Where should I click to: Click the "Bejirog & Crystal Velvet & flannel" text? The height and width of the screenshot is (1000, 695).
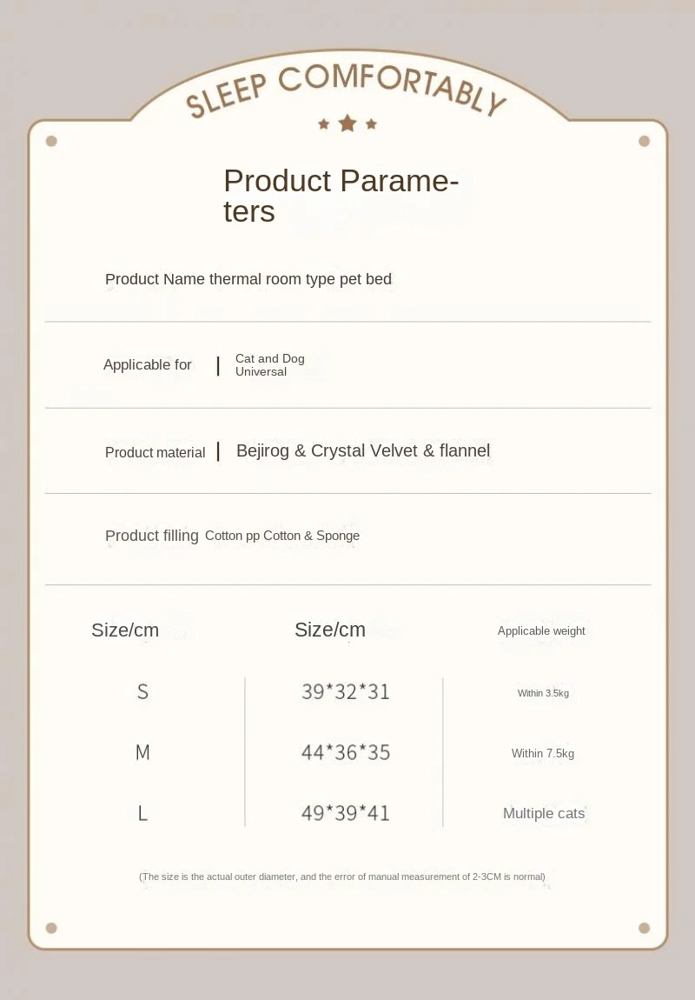click(363, 450)
